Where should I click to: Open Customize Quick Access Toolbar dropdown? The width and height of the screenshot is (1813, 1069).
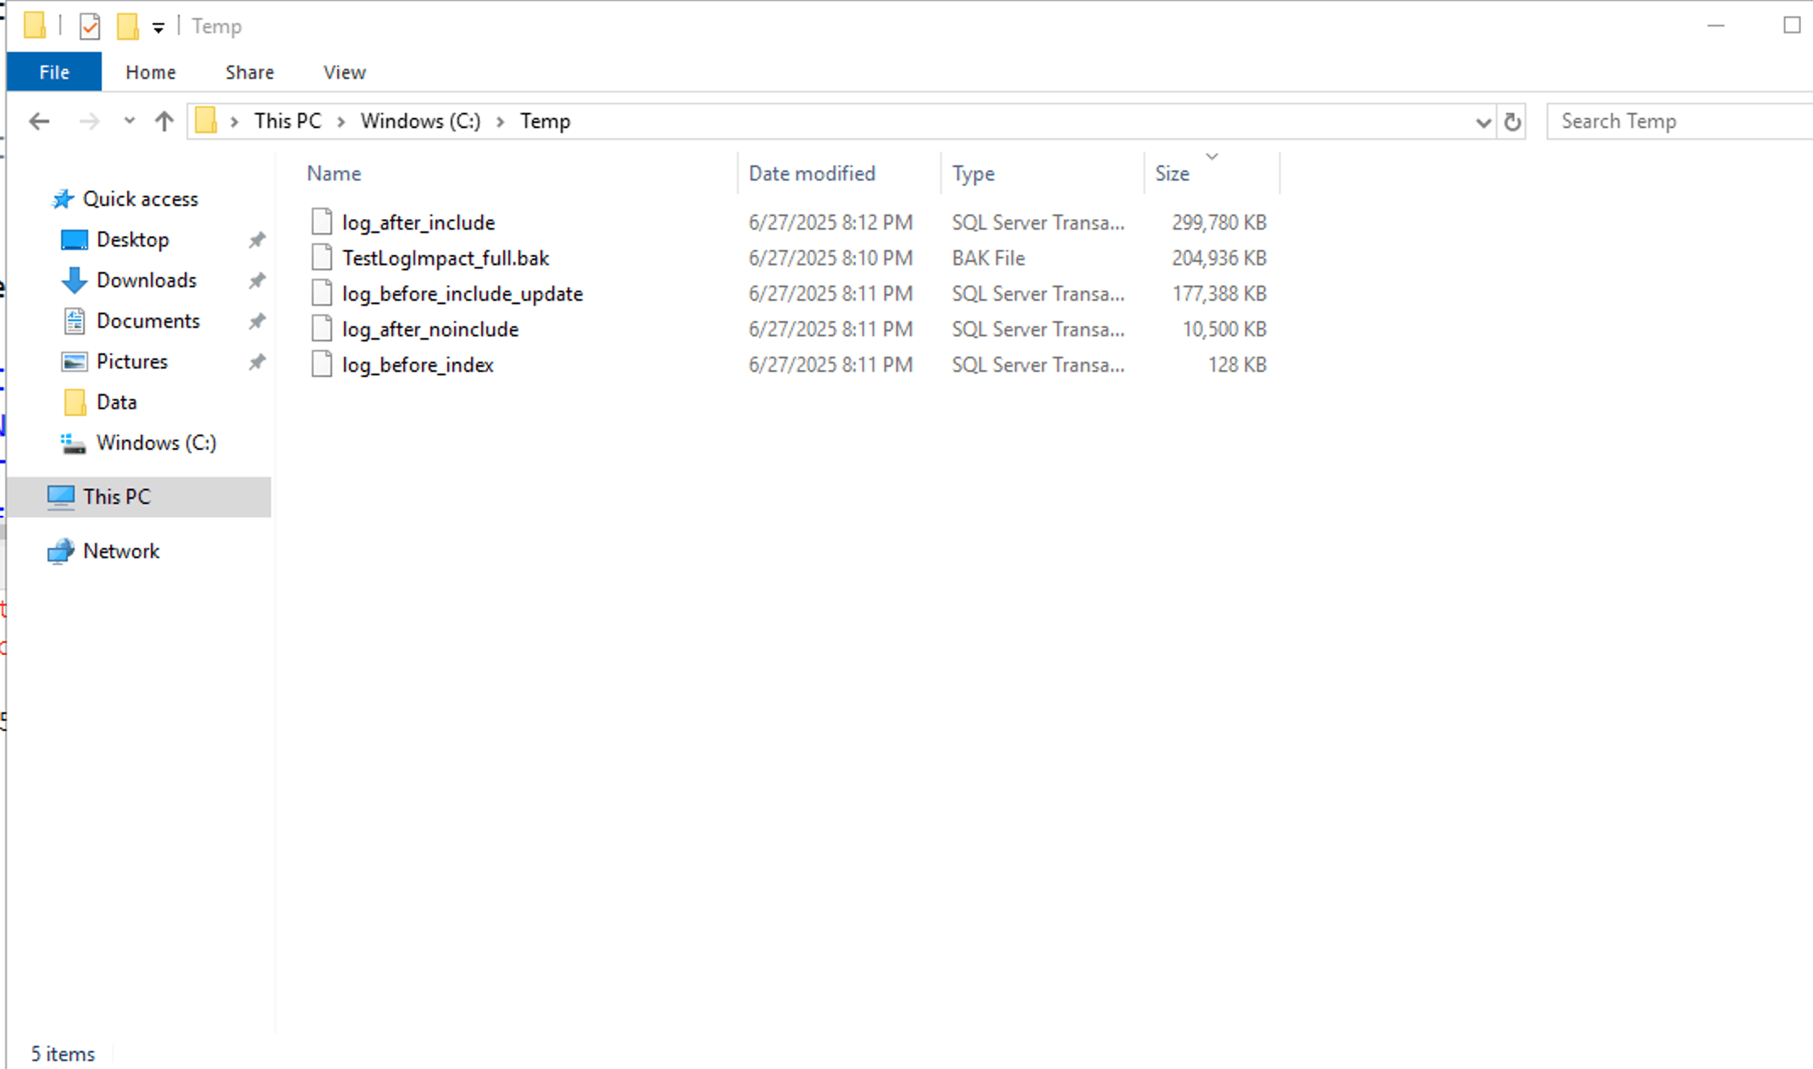click(158, 28)
